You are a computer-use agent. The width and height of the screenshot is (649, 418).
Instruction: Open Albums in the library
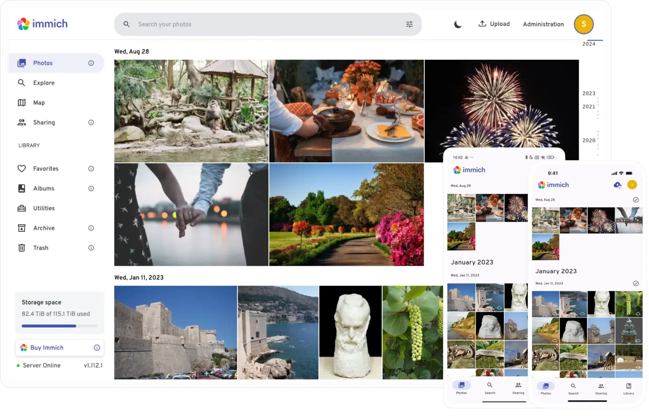[x=44, y=188]
